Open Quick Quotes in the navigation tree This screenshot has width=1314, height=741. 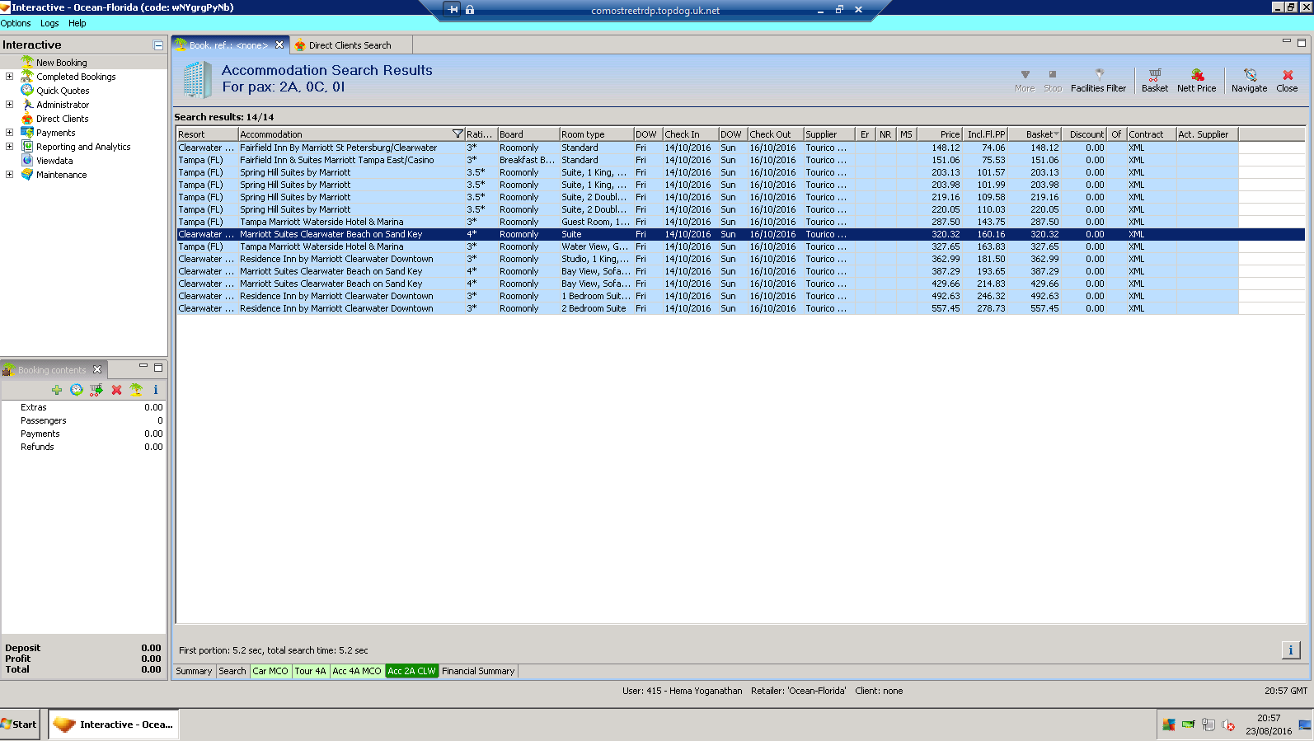coord(63,91)
